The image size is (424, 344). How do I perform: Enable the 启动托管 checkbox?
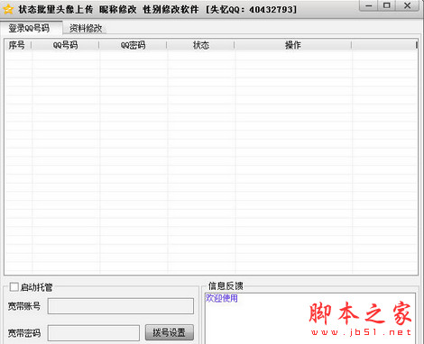click(14, 287)
